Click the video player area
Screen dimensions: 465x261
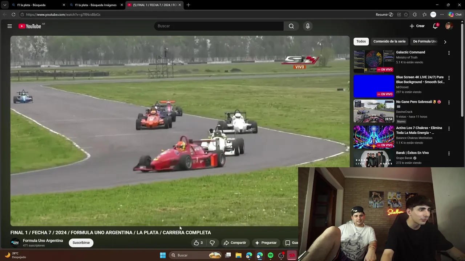[x=180, y=131]
